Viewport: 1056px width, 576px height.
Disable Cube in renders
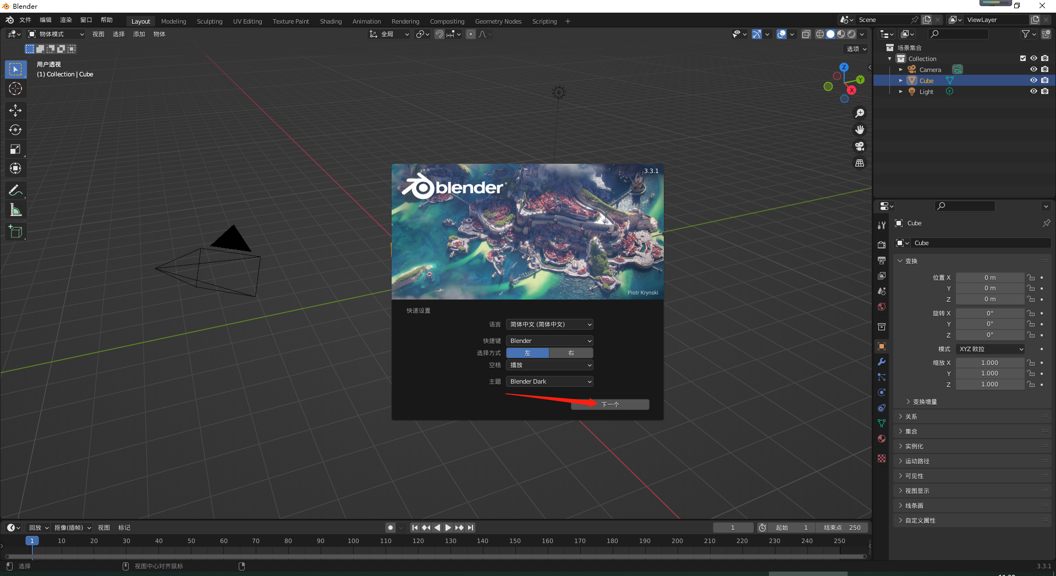tap(1044, 80)
